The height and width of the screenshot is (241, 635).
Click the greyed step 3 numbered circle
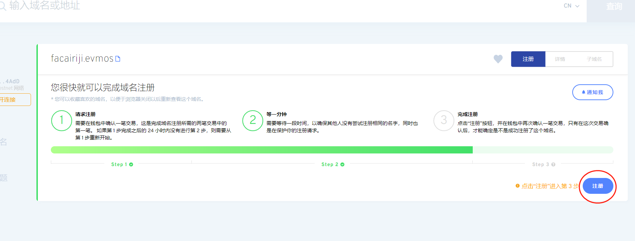(x=444, y=120)
